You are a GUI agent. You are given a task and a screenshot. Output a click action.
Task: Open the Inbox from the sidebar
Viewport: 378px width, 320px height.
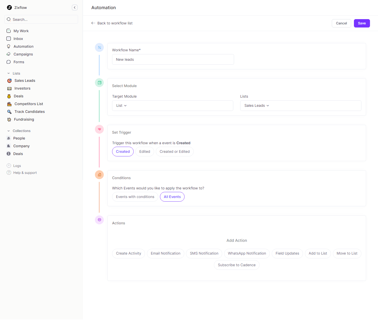click(19, 39)
